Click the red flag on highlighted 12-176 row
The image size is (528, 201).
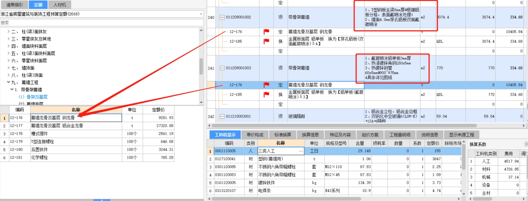click(266, 85)
